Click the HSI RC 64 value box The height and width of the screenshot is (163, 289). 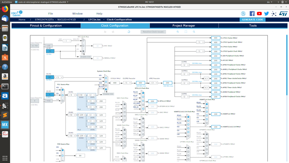(x=50, y=77)
